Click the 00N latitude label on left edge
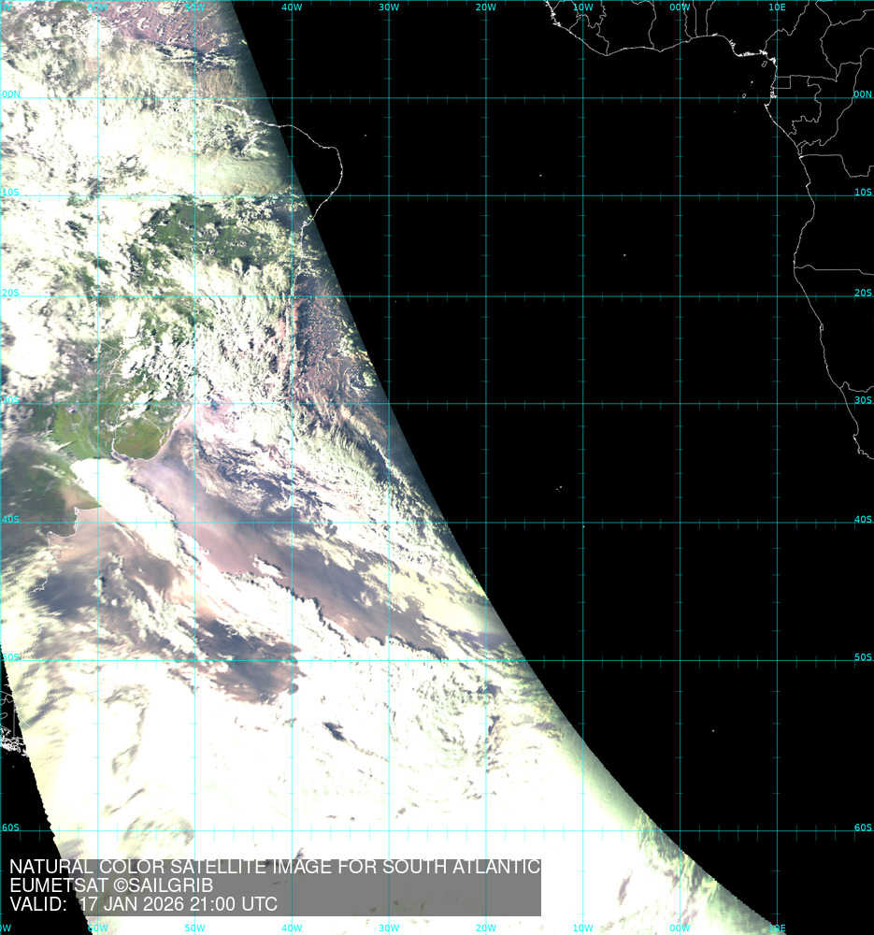Viewport: 874px width, 935px height. pyautogui.click(x=10, y=94)
